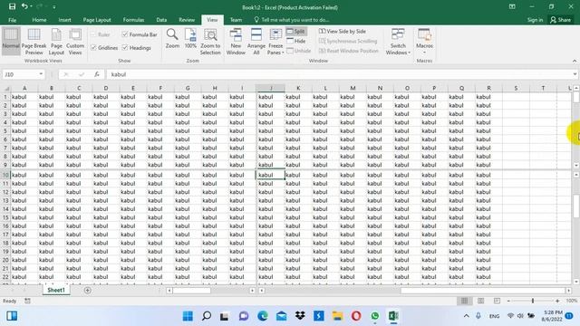The image size is (580, 326).
Task: Toggle the Formula Bar checkbox
Action: click(125, 34)
